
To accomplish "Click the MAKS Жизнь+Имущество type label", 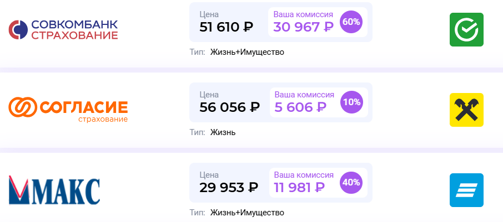I will [x=247, y=213].
